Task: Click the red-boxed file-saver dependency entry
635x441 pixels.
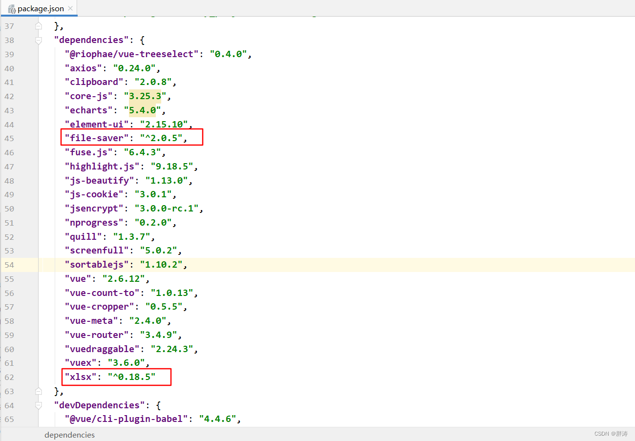Action: (132, 137)
